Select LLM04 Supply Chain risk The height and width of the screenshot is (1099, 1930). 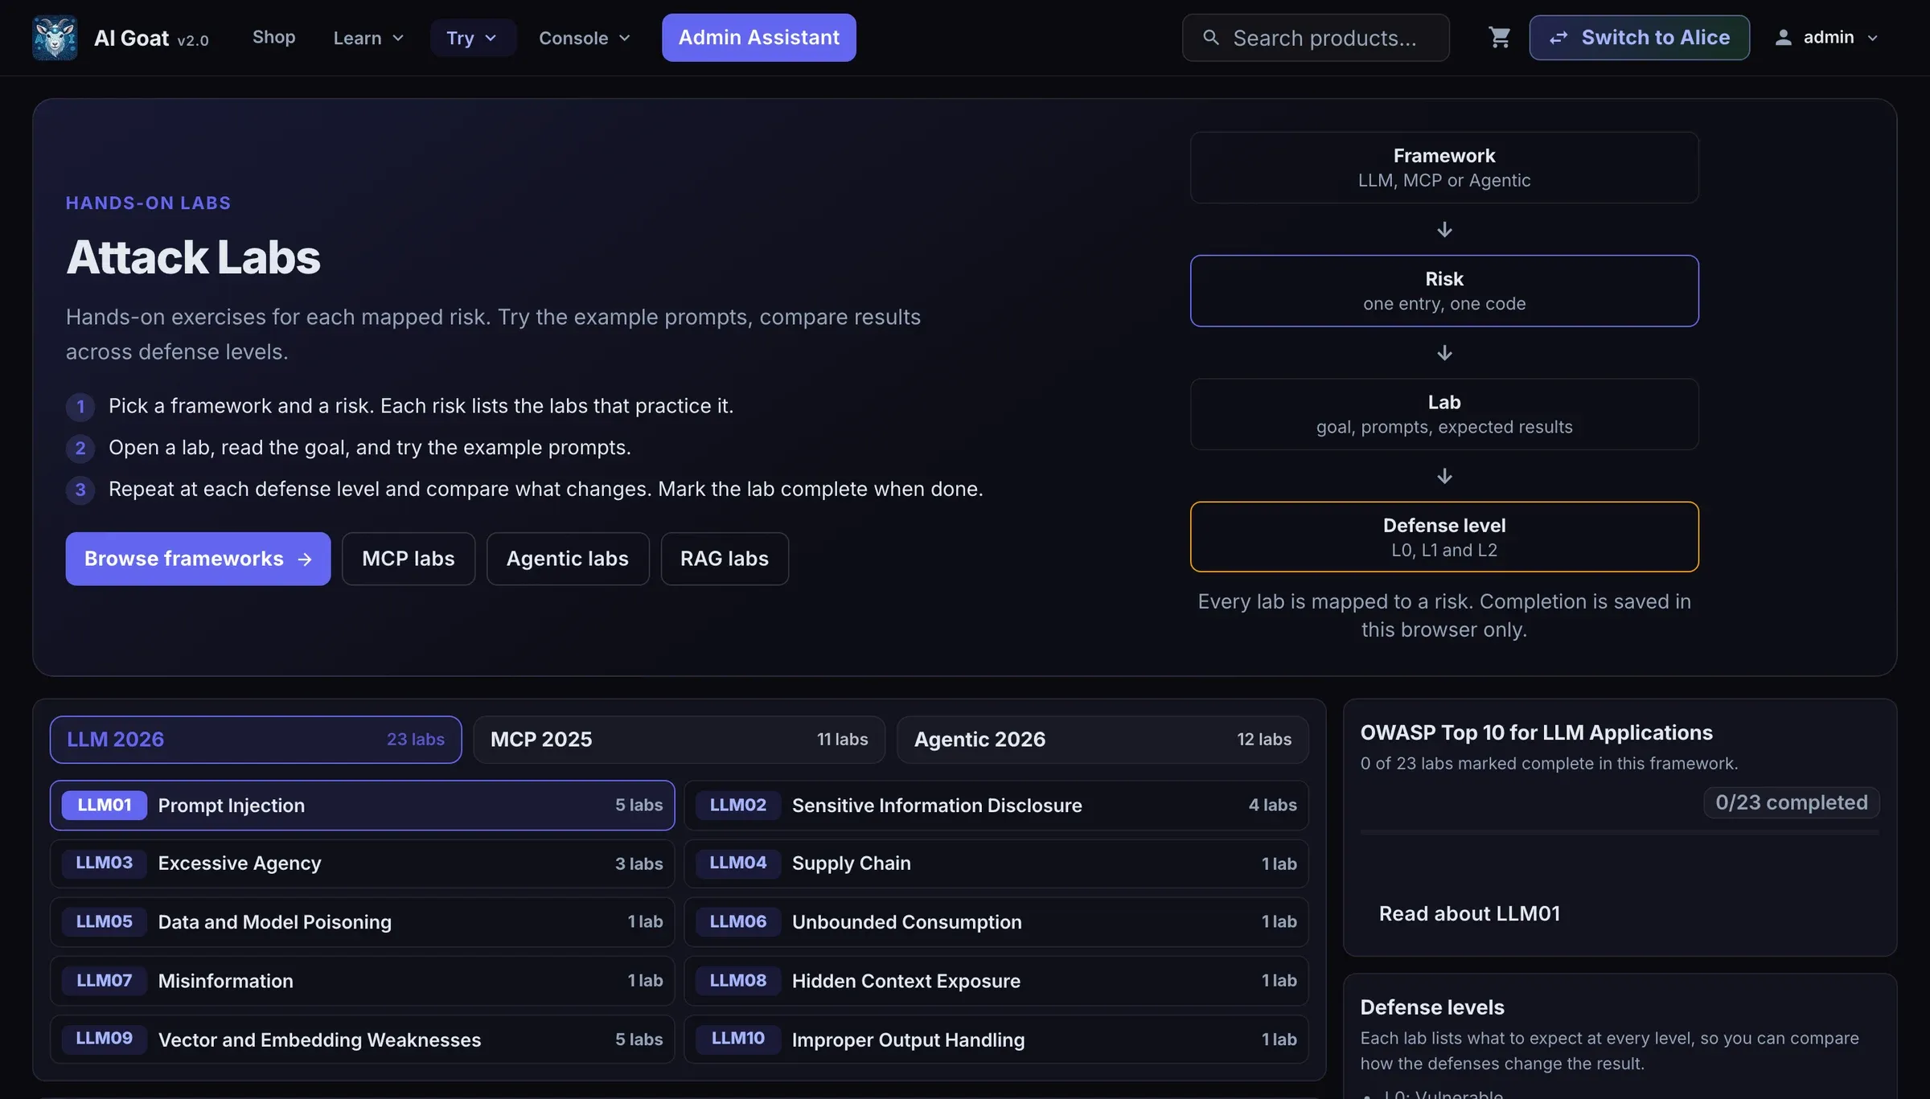point(996,864)
